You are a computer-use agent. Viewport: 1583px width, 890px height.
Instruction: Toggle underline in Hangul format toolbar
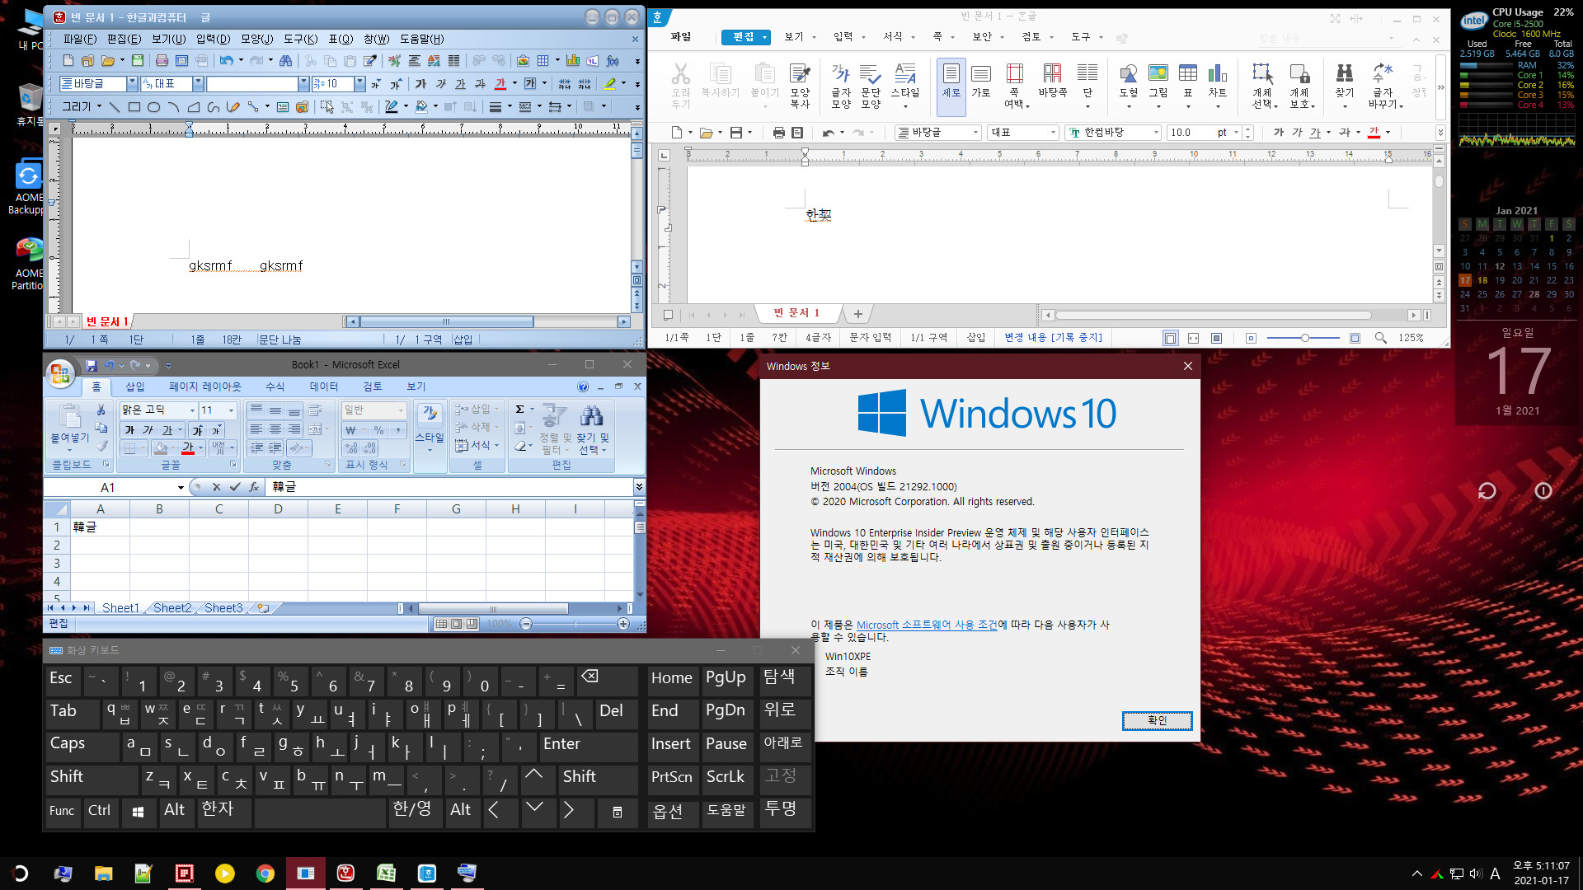pyautogui.click(x=460, y=84)
